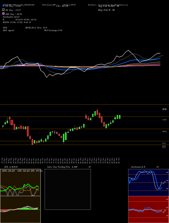Screen dimensions: 169x223
Task: Click the 'CL: 12.13' closing price label
Action: [x=62, y=6]
